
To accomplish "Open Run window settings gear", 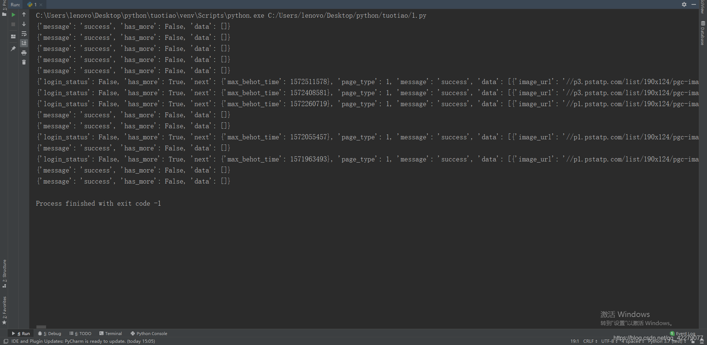I will click(x=684, y=4).
